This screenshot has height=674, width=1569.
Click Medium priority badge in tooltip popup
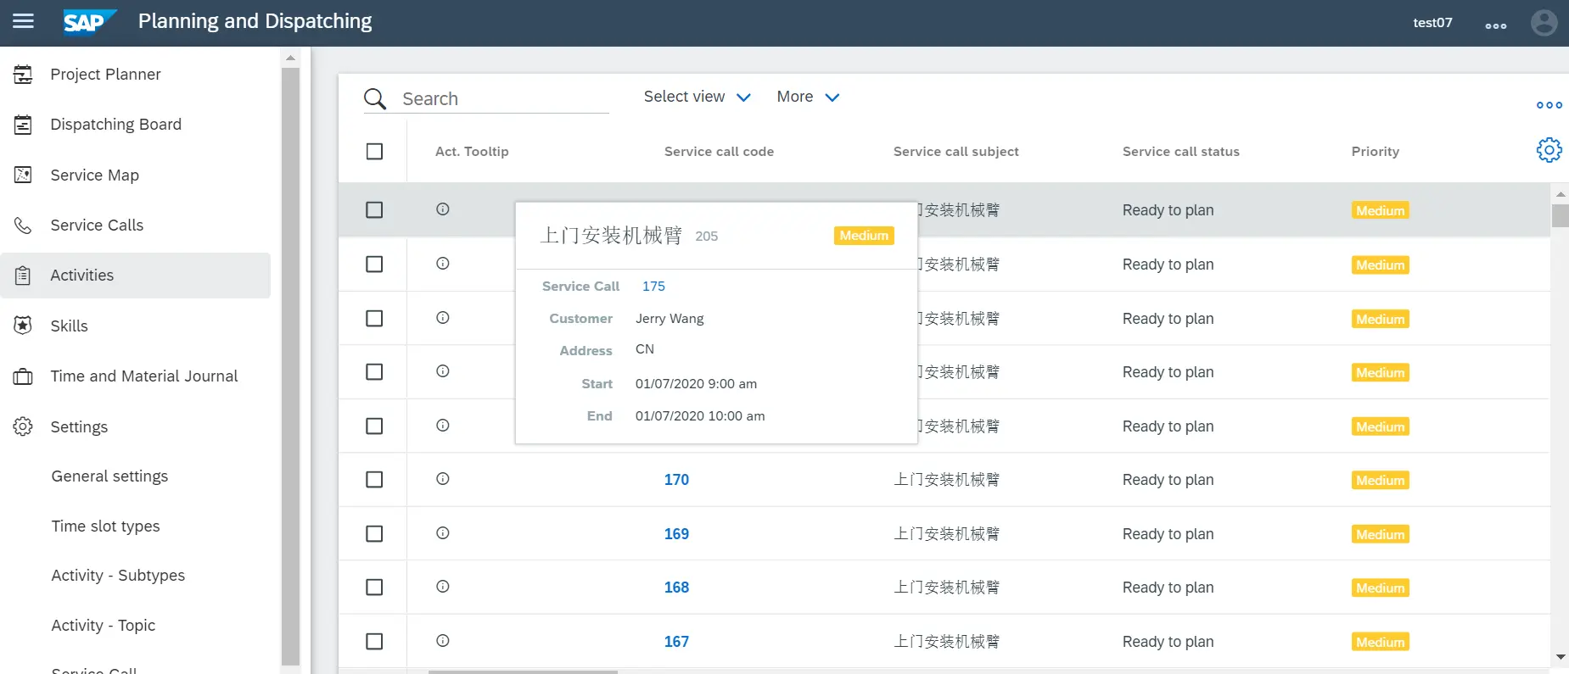(x=864, y=236)
